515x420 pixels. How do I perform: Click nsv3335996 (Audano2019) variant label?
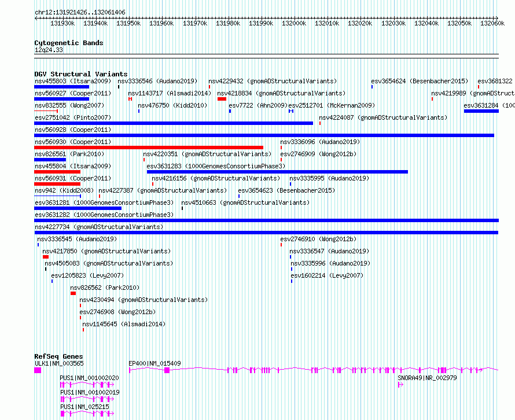pyautogui.click(x=330, y=263)
